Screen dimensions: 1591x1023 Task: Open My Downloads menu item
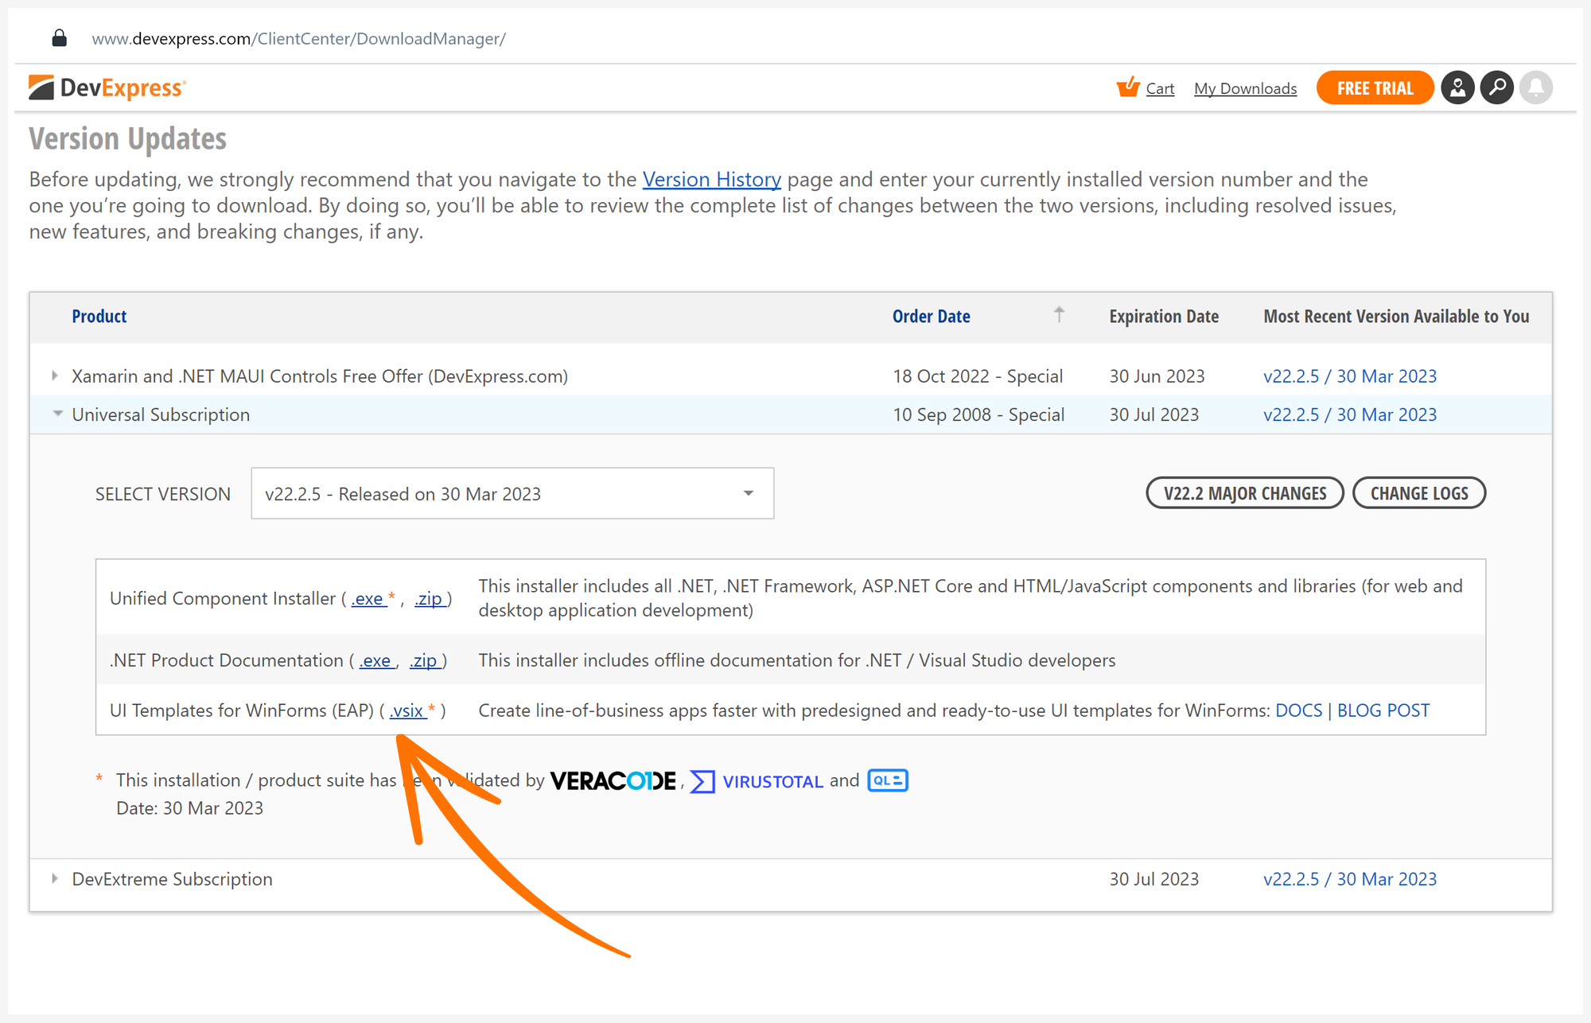[x=1246, y=88]
